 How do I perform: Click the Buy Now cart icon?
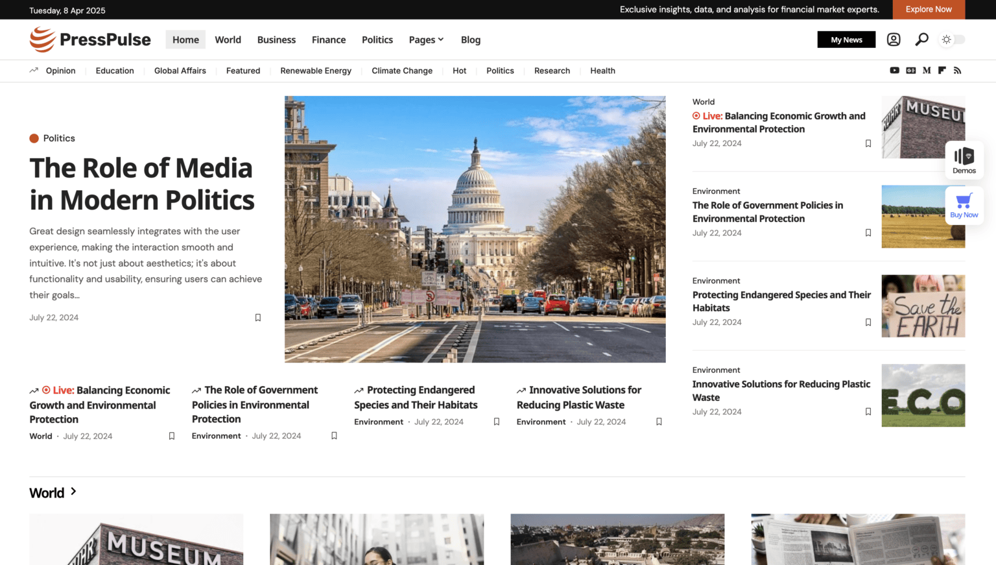(964, 204)
